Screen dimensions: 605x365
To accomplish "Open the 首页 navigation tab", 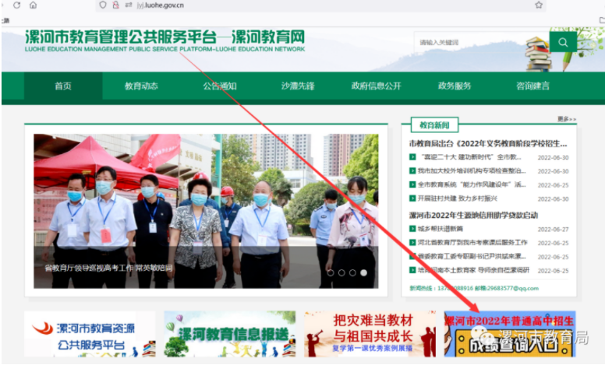I will (63, 86).
